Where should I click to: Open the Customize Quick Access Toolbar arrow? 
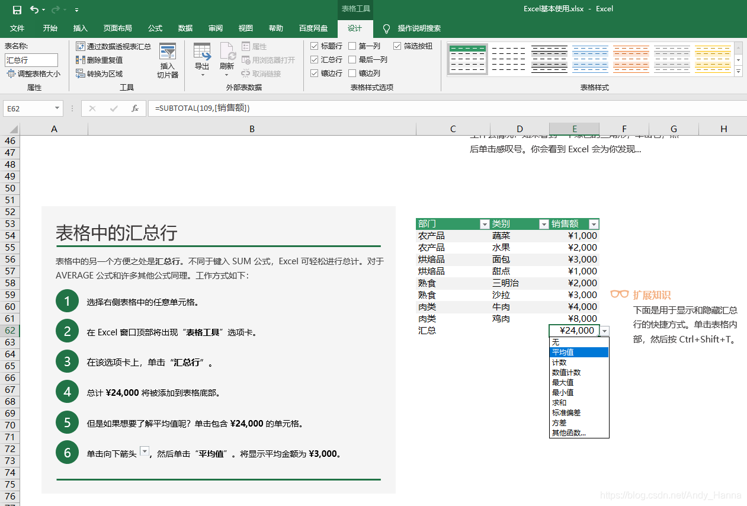coord(77,10)
